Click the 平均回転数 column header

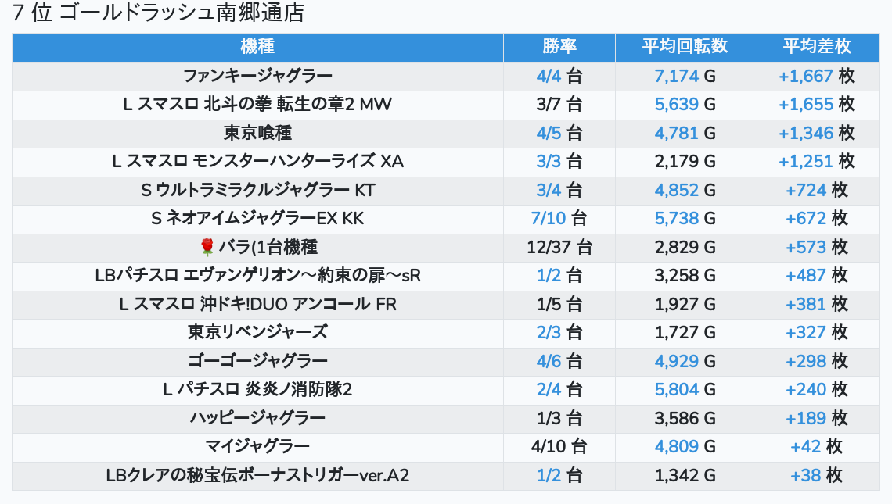pyautogui.click(x=685, y=47)
